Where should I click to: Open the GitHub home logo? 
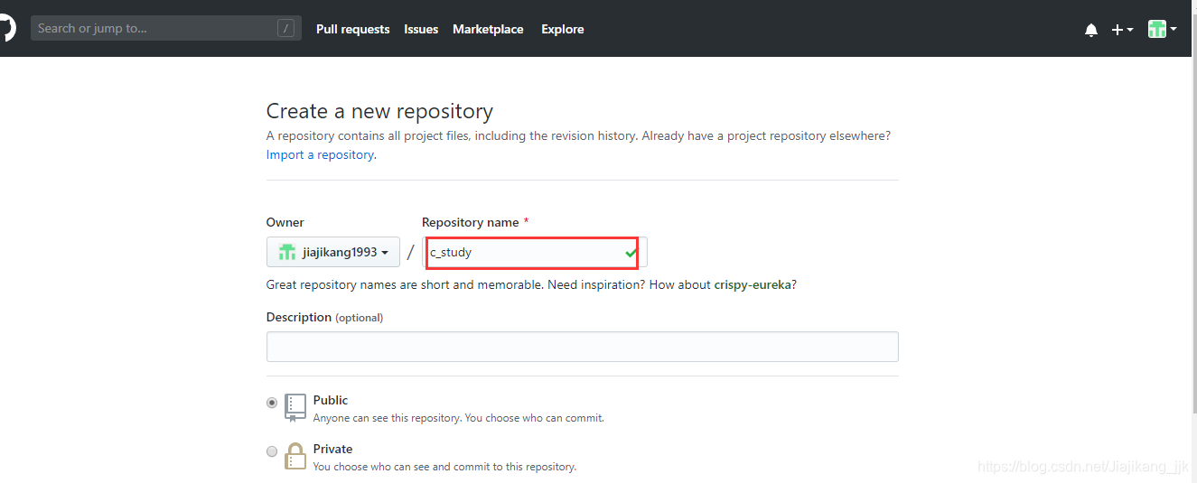point(6,29)
